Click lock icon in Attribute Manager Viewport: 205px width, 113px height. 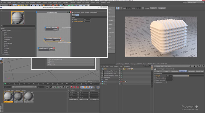(x=200, y=66)
